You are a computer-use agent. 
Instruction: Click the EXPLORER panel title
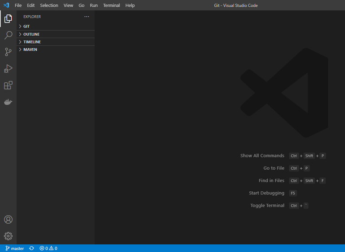pos(32,17)
